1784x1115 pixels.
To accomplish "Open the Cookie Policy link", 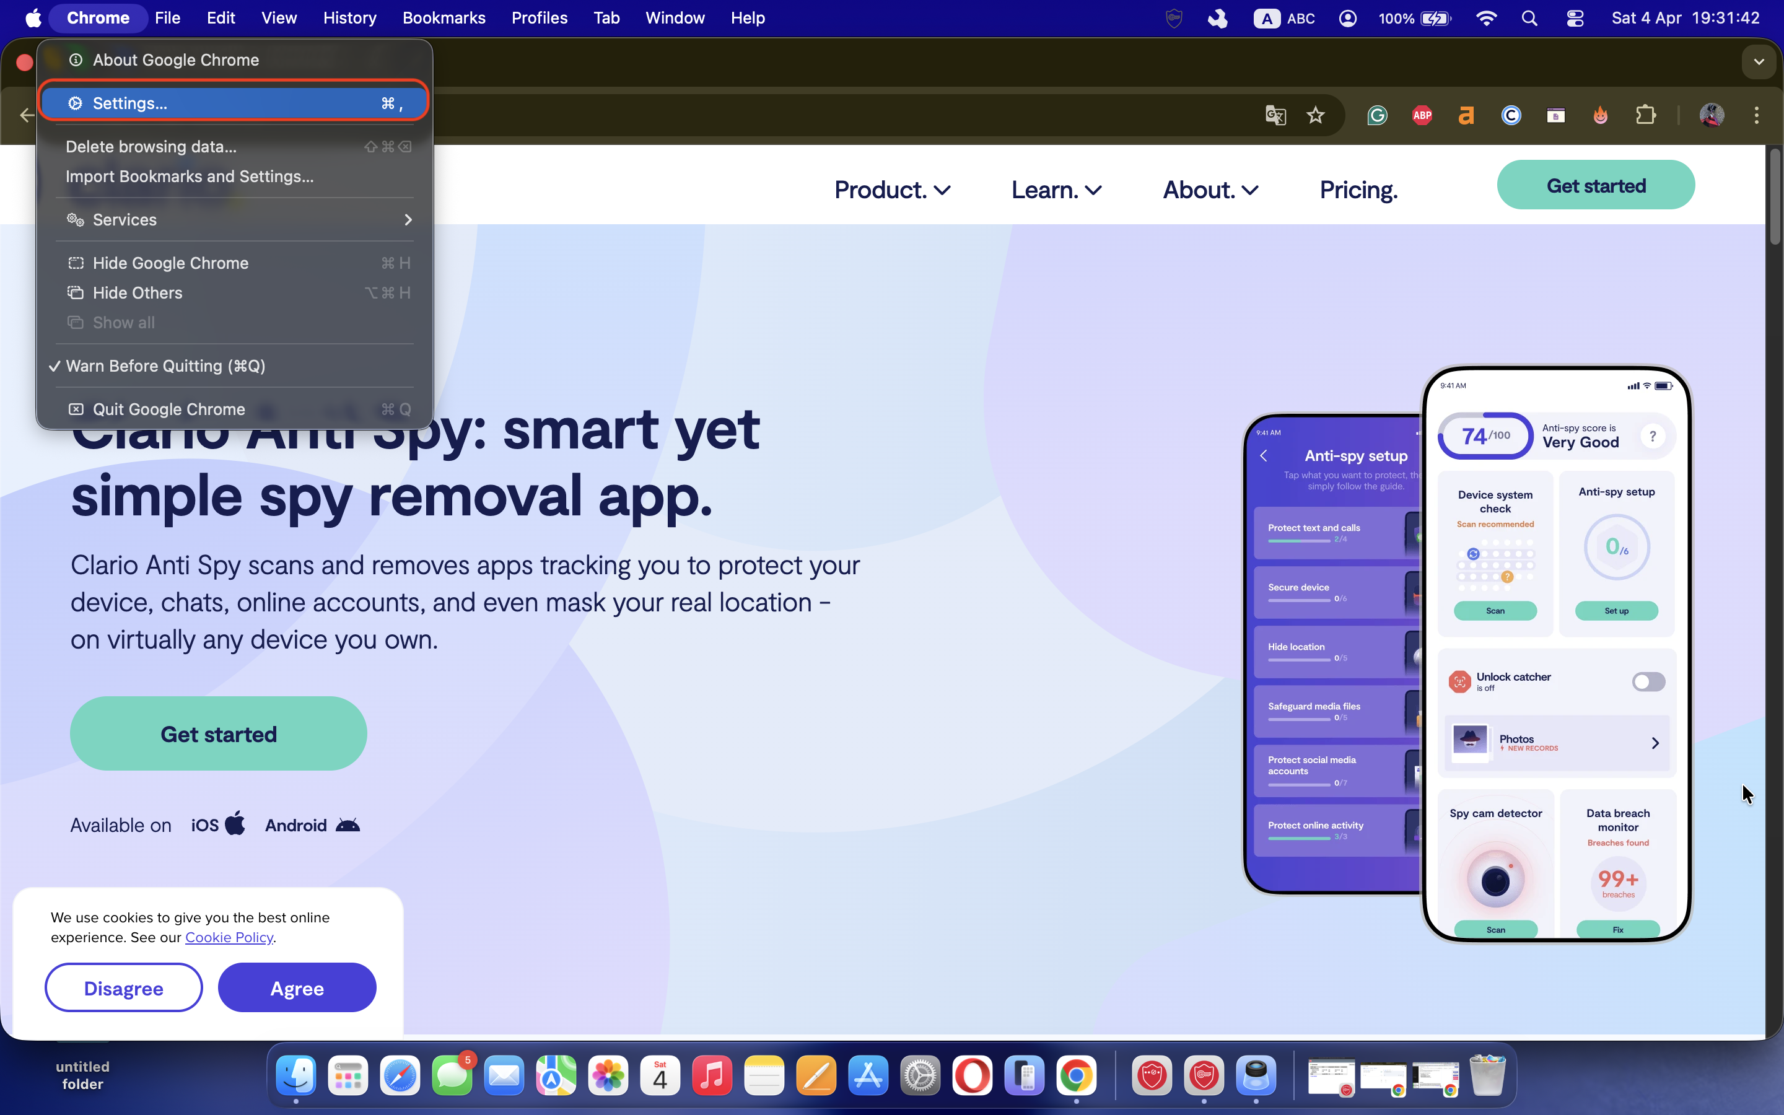I will click(x=229, y=937).
